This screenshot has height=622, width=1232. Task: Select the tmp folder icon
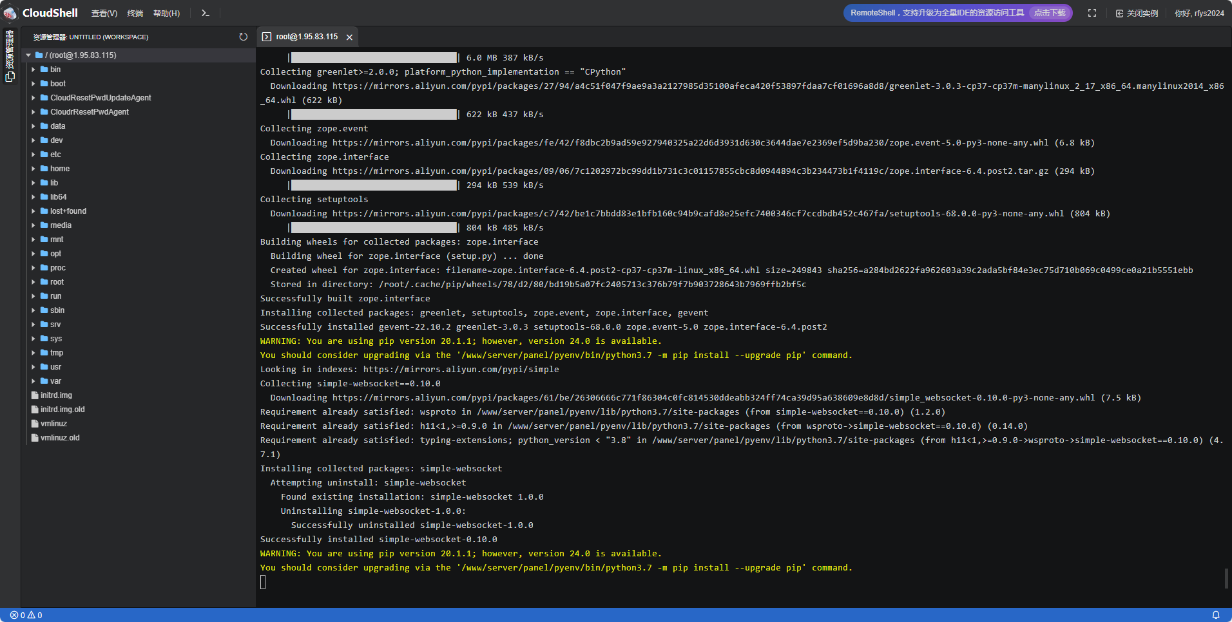44,353
